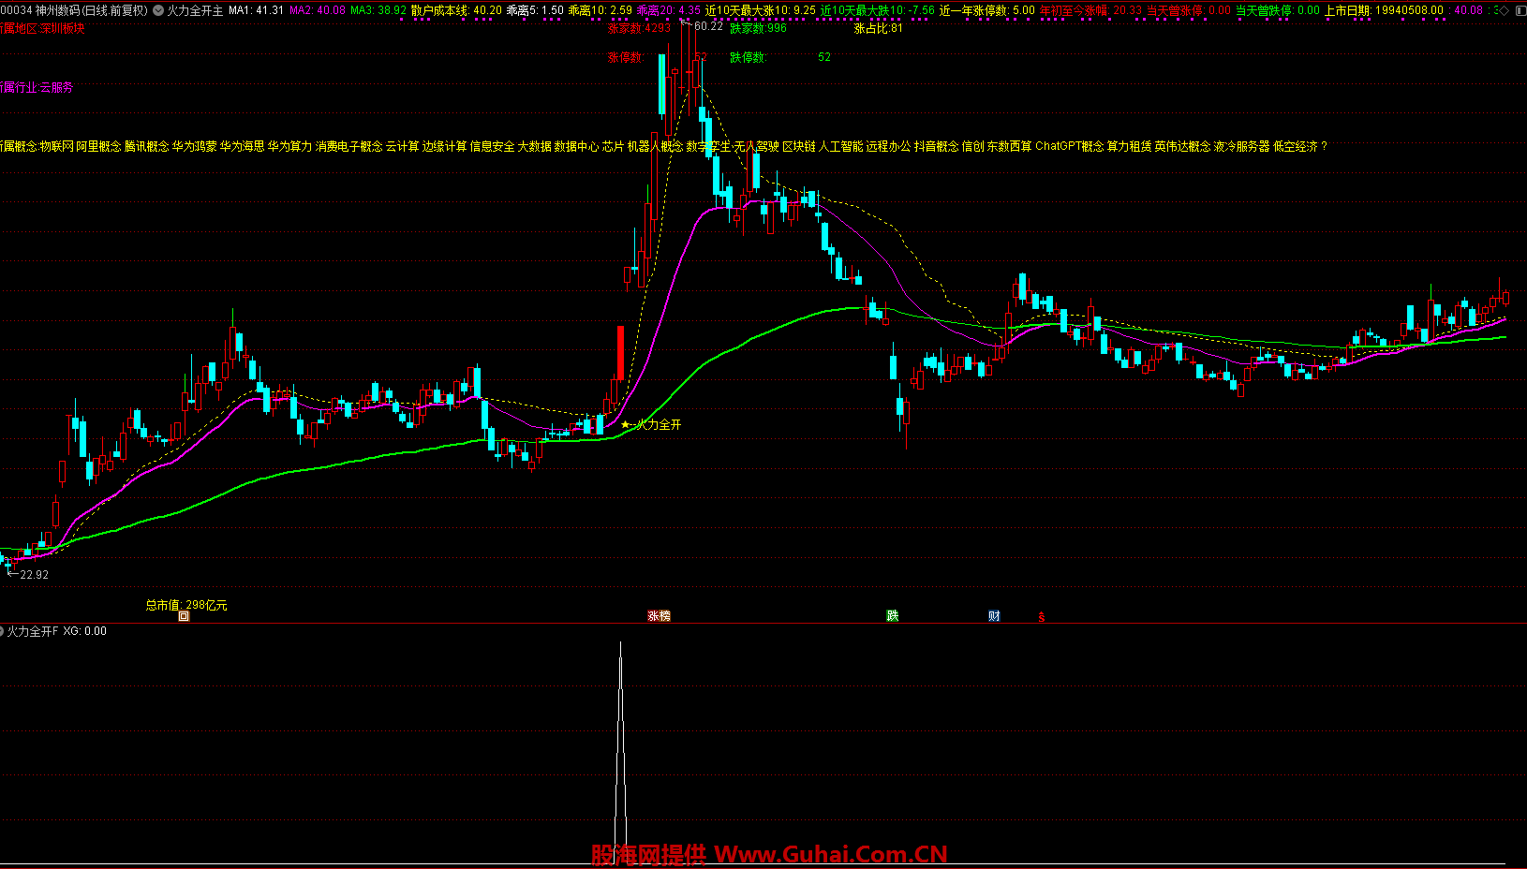This screenshot has height=869, width=1527.
Task: Click the diamond icon at top right
Action: (1505, 10)
